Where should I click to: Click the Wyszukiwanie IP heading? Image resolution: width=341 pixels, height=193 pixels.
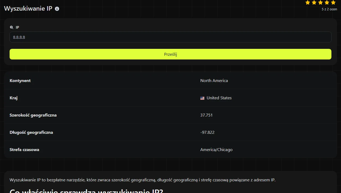tap(28, 8)
